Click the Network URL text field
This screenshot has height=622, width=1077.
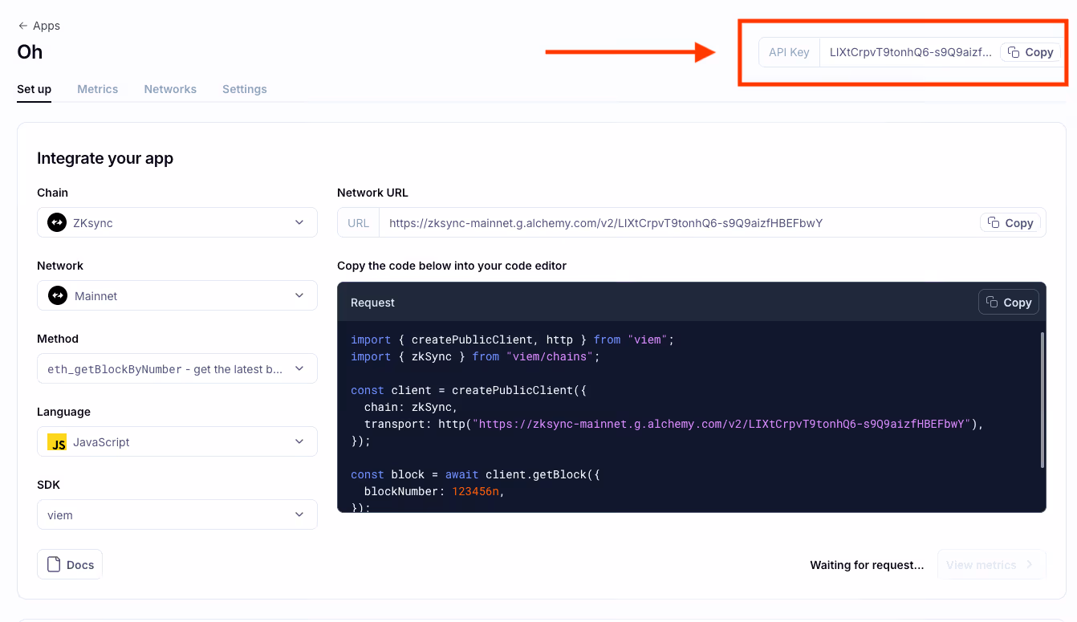pyautogui.click(x=674, y=223)
